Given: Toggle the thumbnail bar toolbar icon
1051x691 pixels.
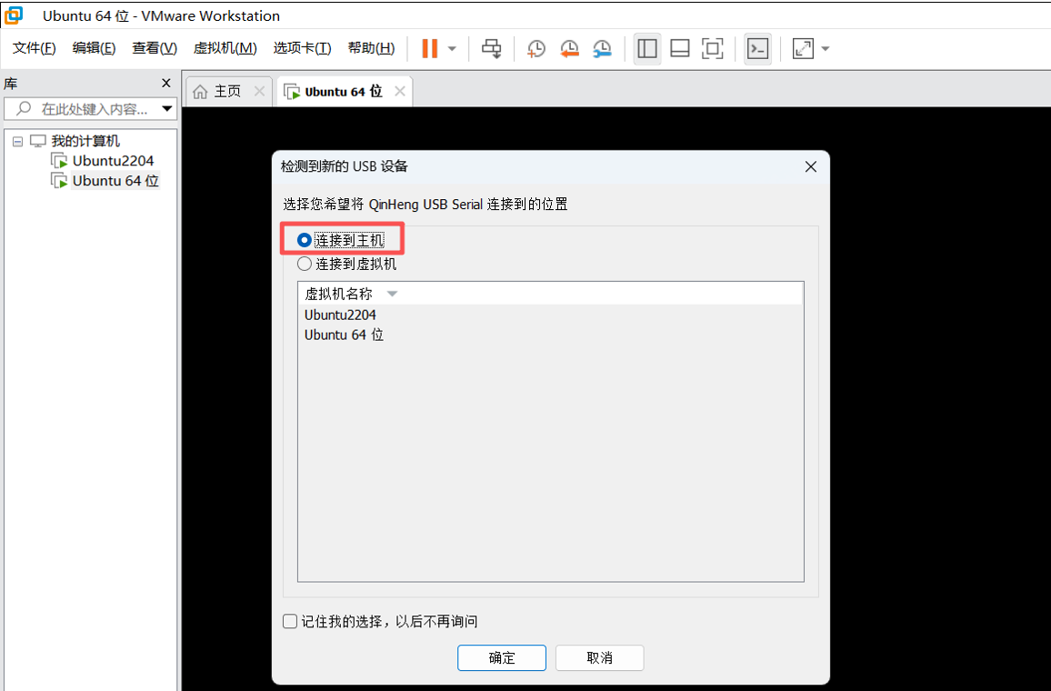Looking at the screenshot, I should [x=680, y=48].
